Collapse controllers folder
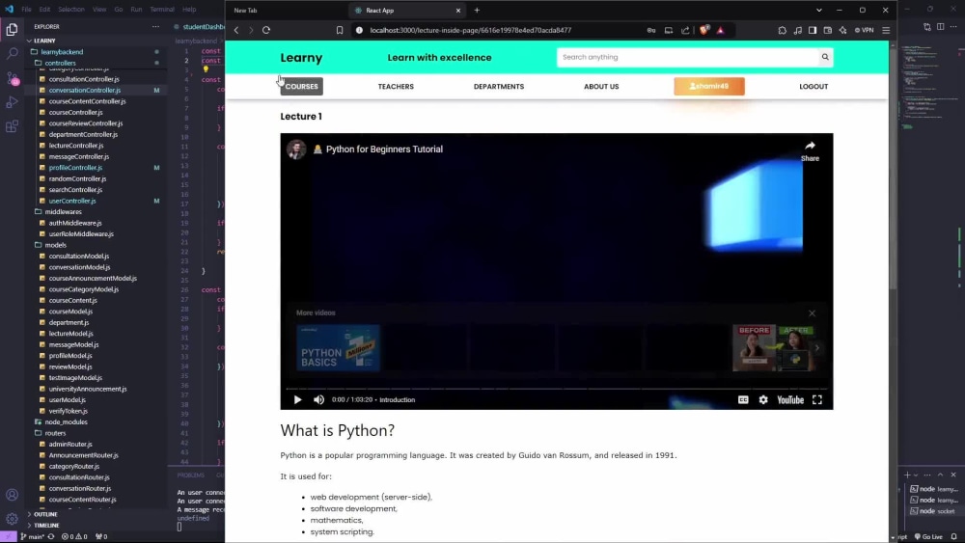The width and height of the screenshot is (965, 543). (x=60, y=63)
